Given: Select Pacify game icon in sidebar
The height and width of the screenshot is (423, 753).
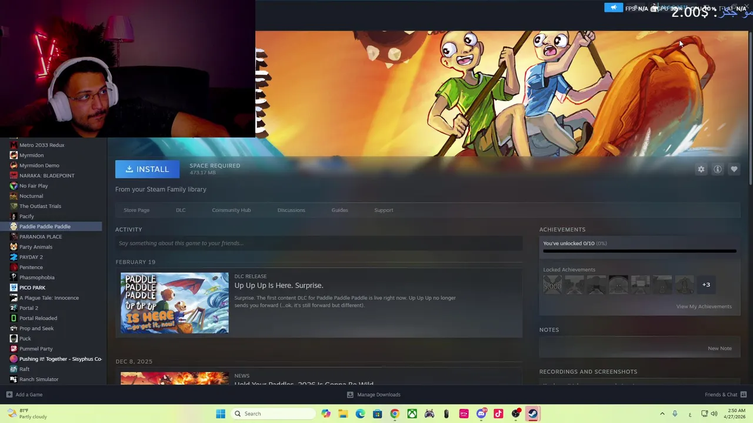Looking at the screenshot, I should point(14,216).
